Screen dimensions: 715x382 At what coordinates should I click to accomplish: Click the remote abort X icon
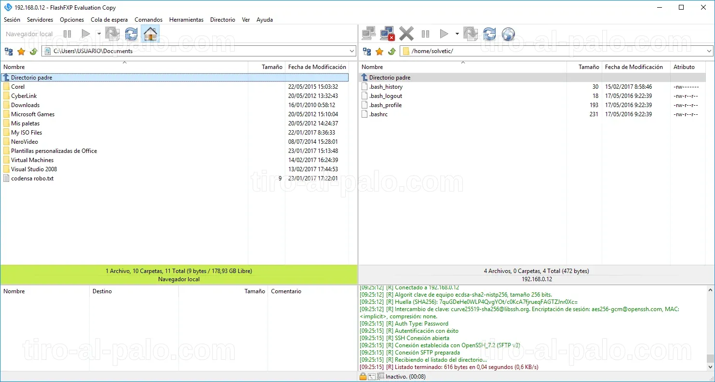[x=406, y=34]
